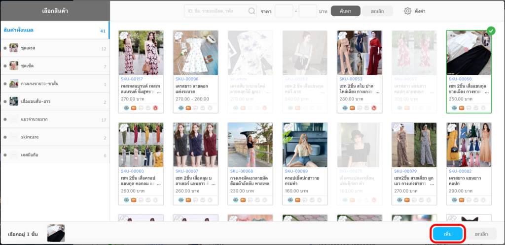The height and width of the screenshot is (245, 505).
Task: Click the eye icon on SKU-00082
Action: click(453, 200)
